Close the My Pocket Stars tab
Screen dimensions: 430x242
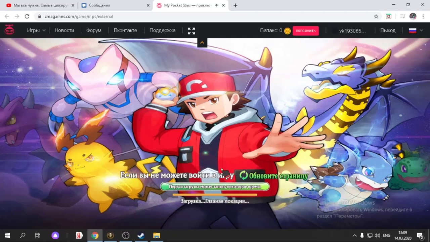pos(223,5)
